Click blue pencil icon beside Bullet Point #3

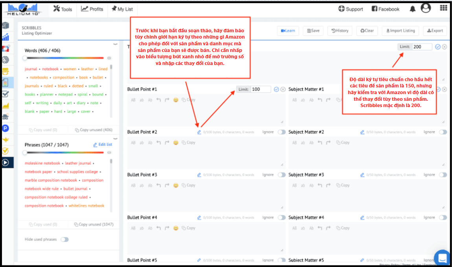[199, 175]
